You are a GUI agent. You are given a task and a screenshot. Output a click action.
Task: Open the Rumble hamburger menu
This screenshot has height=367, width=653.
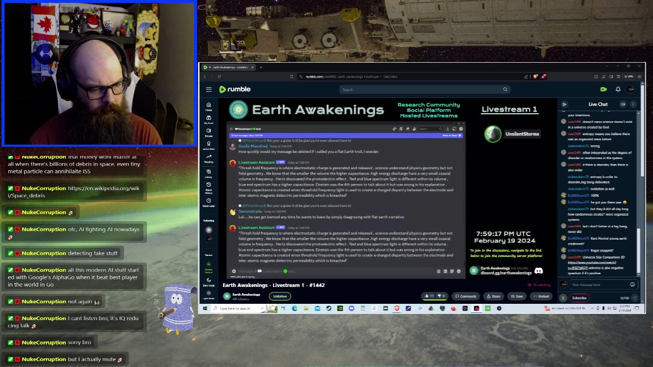(x=209, y=89)
